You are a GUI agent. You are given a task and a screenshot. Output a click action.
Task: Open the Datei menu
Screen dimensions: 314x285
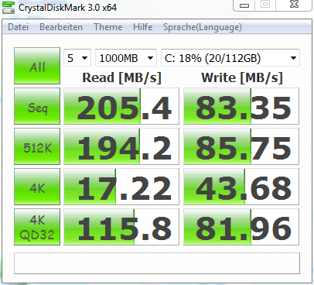pos(18,27)
